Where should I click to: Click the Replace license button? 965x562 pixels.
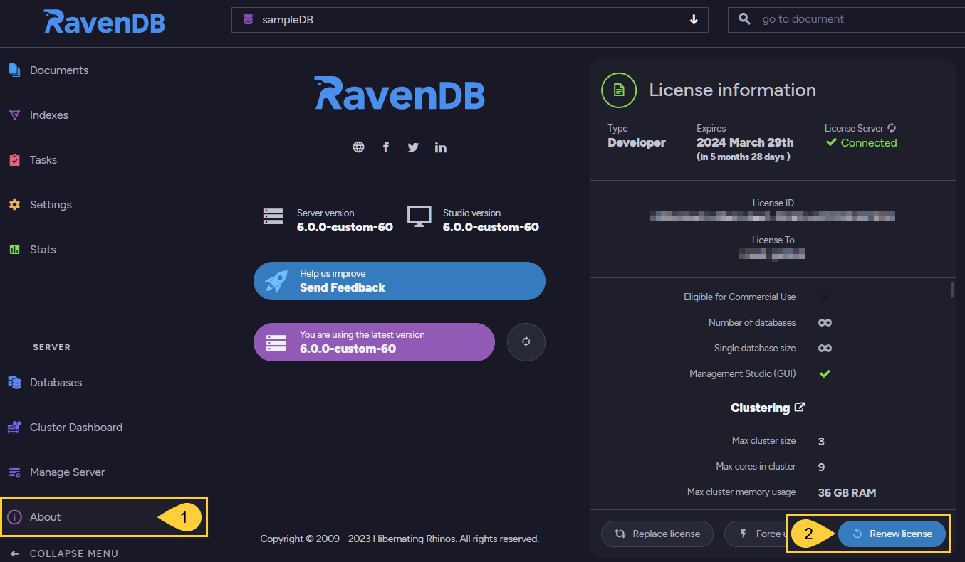coord(657,534)
